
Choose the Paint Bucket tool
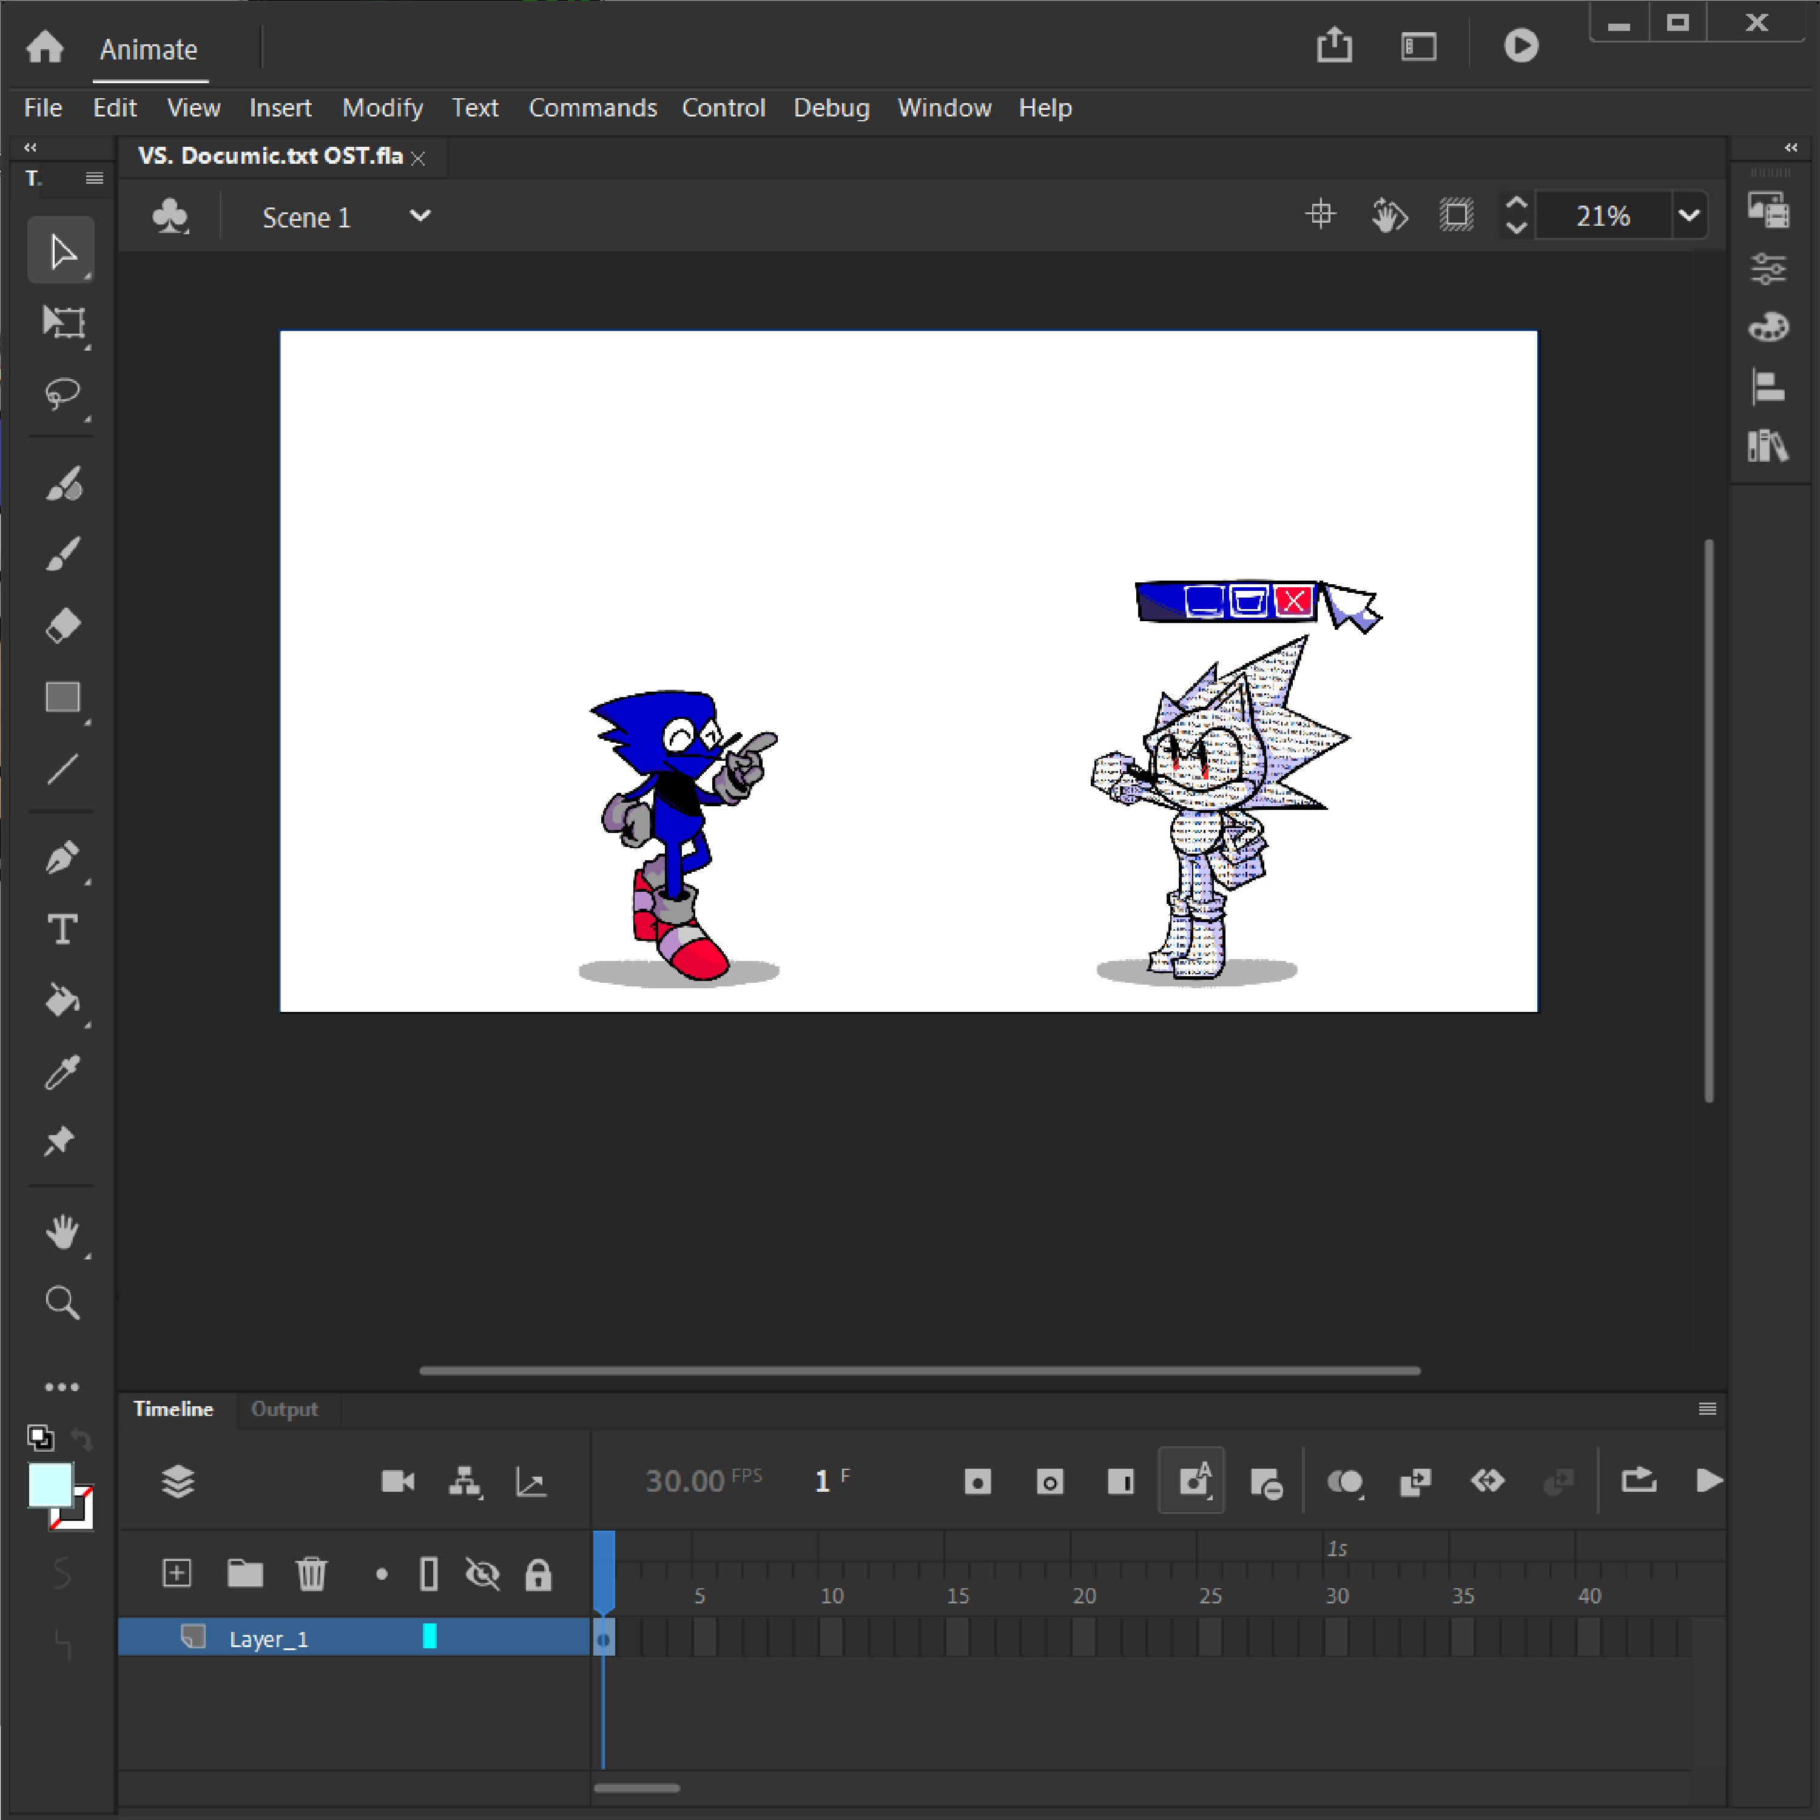tap(62, 1000)
